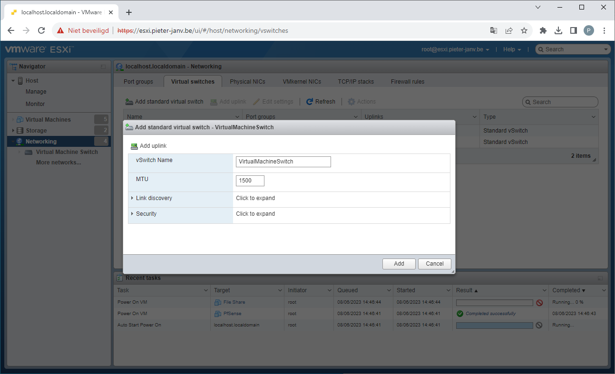Click the PfSense VM icon in tasks
The width and height of the screenshot is (615, 374).
coord(217,314)
